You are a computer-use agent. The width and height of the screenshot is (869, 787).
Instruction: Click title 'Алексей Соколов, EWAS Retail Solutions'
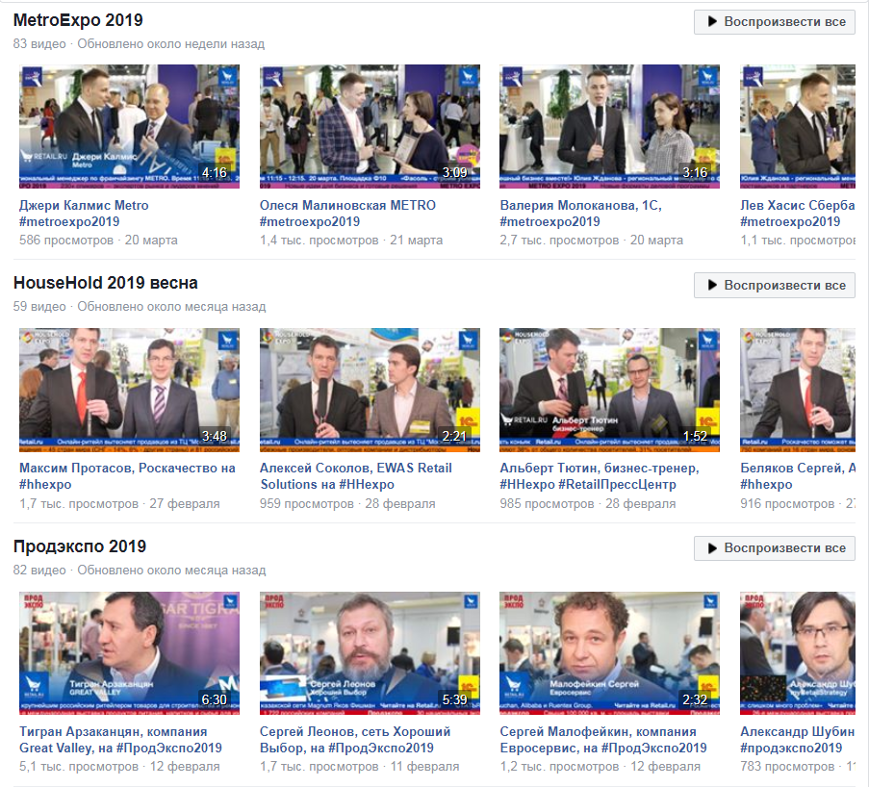pyautogui.click(x=356, y=476)
